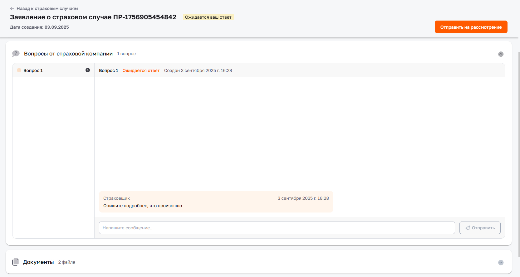Click the paper plane send icon
Screen dimensions: 520x277
468,228
